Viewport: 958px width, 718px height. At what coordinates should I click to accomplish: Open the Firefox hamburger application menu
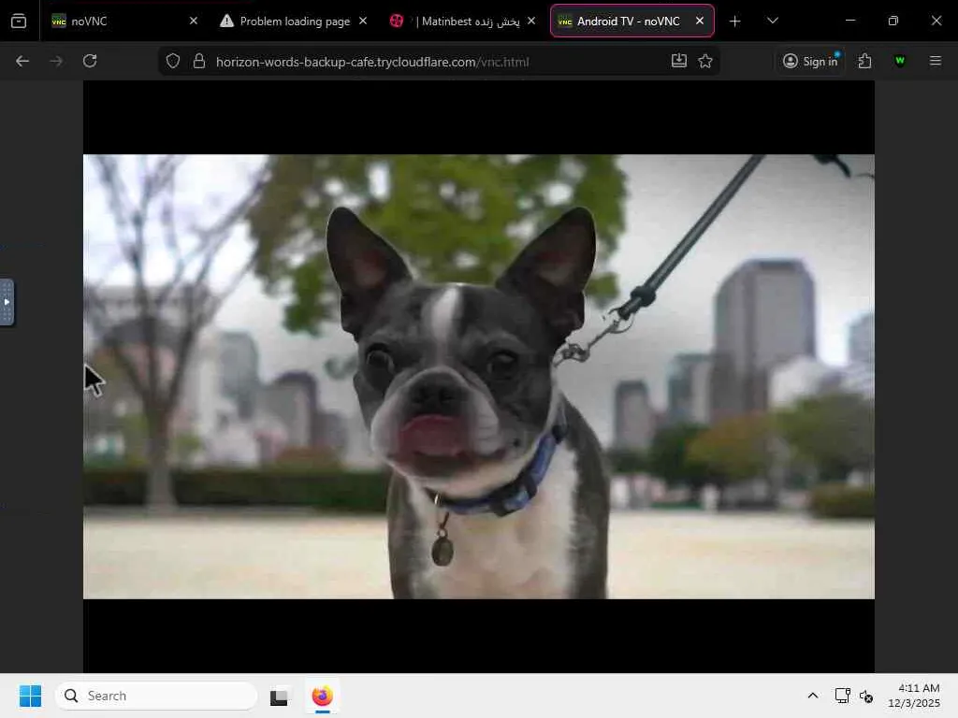click(x=936, y=61)
